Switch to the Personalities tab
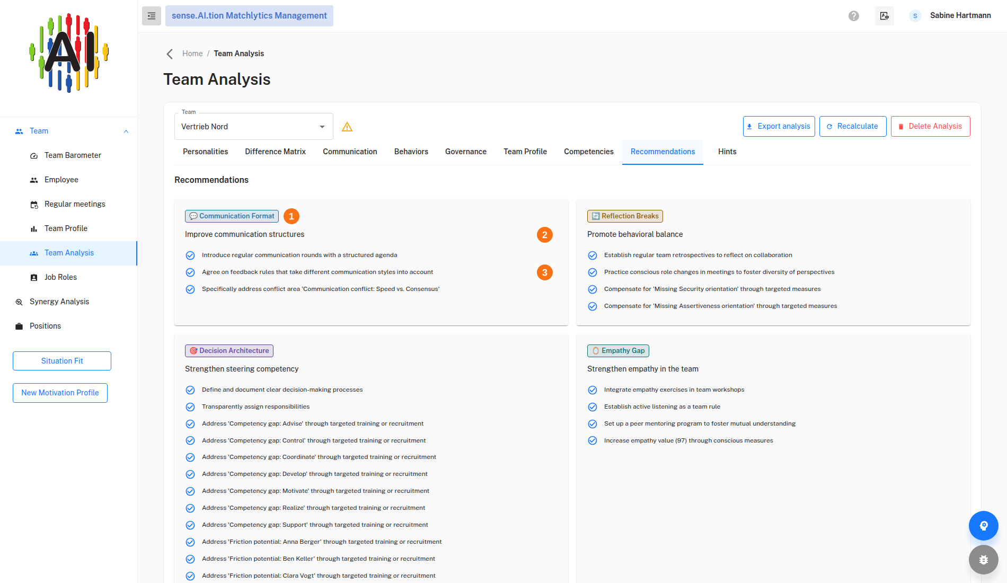1007x583 pixels. click(206, 152)
